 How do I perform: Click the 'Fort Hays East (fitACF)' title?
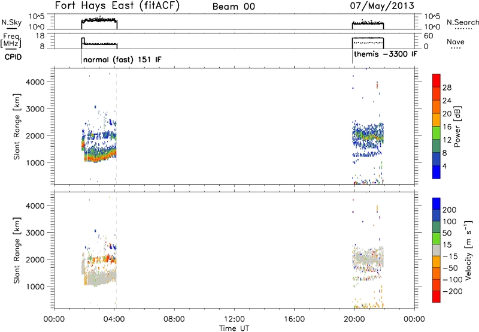[x=117, y=6]
